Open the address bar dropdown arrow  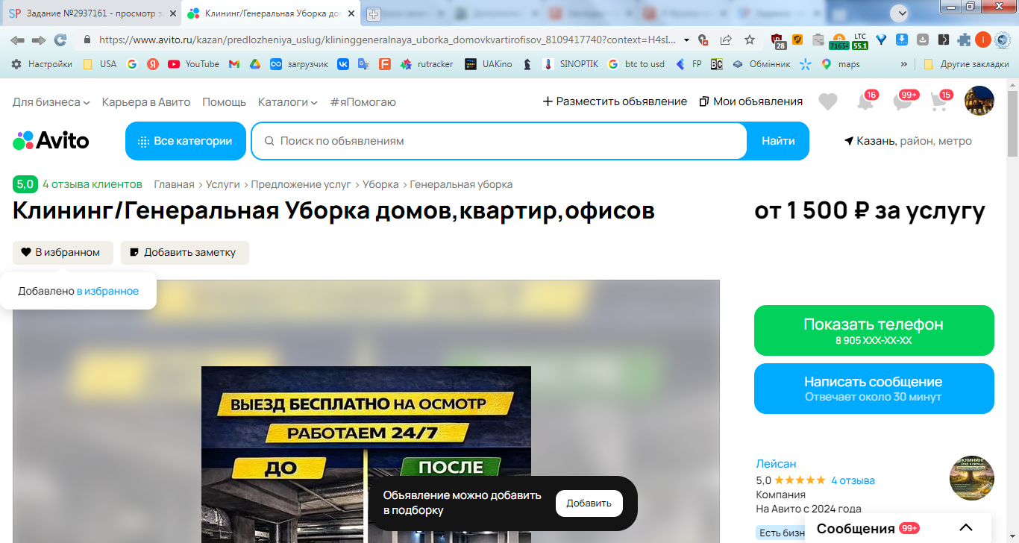click(686, 40)
